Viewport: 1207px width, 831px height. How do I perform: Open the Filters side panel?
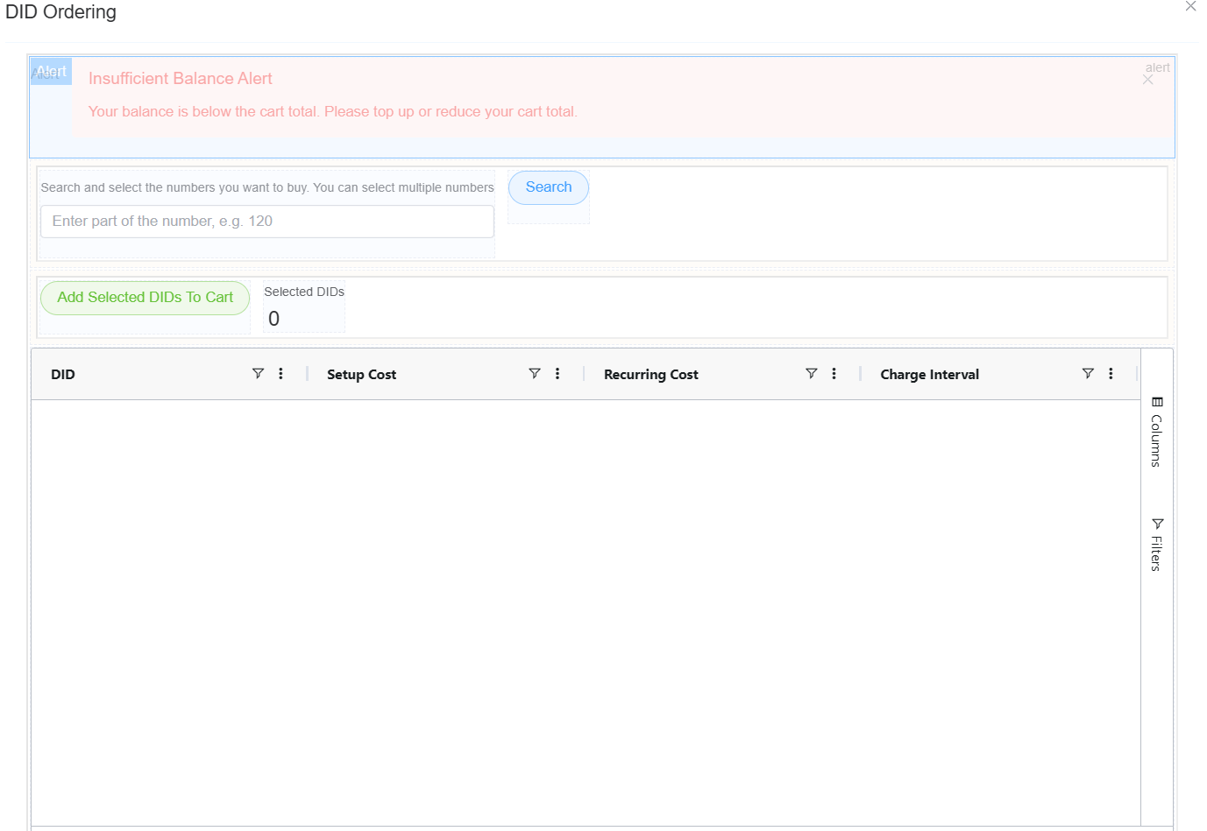(x=1157, y=544)
